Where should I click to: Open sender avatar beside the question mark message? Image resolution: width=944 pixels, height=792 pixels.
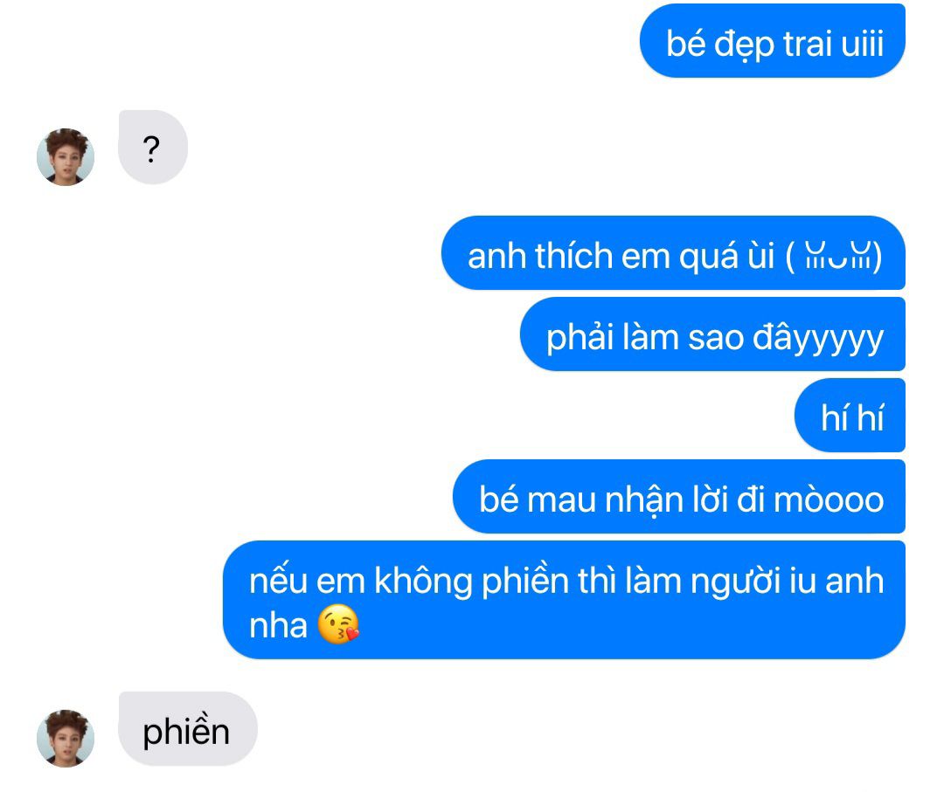coord(66,157)
